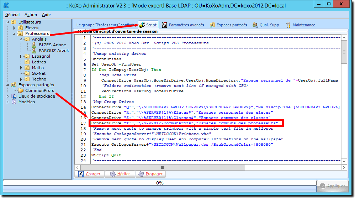Open the Aide menu
Viewport: 355px width, 198px height.
coord(46,15)
